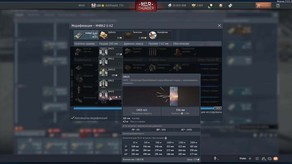
Task: Click the Трансмиссия transmission modification
Action: click(x=86, y=100)
